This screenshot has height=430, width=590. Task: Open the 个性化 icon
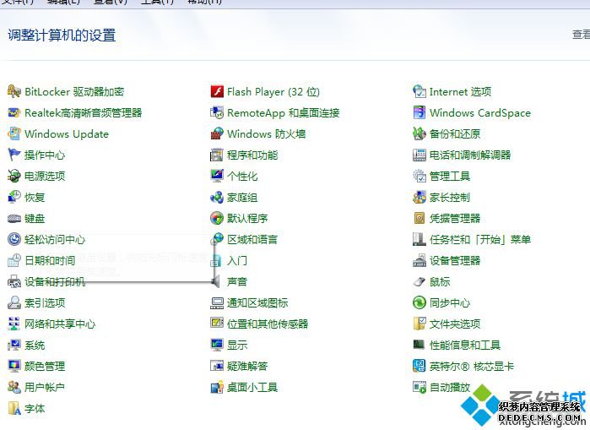point(217,176)
